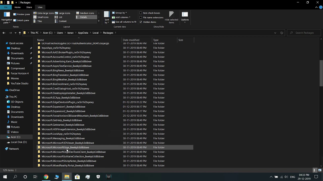Open Google Chrome from taskbar
The image size is (323, 181).
[46, 177]
